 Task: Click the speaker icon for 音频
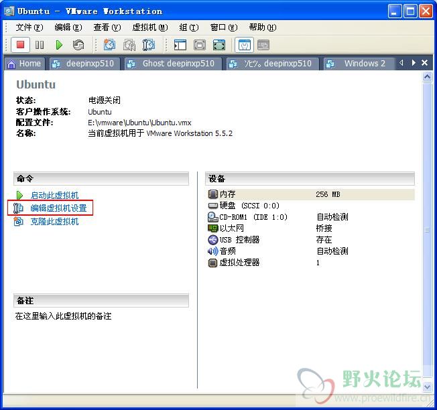(213, 251)
